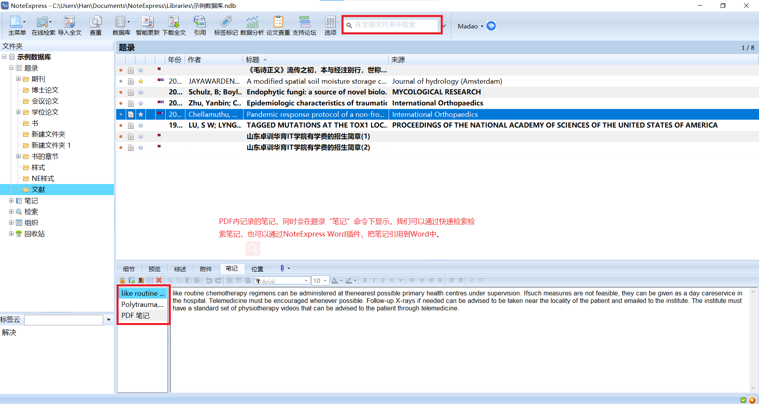The width and height of the screenshot is (759, 404).
Task: Toggle italic formatting in note editor
Action: click(374, 280)
